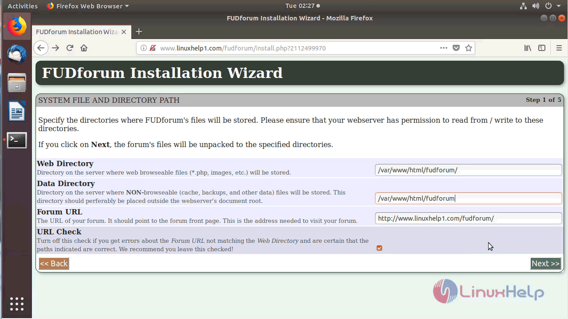The width and height of the screenshot is (568, 319).
Task: Uncheck the URL Check checkbox
Action: point(379,248)
